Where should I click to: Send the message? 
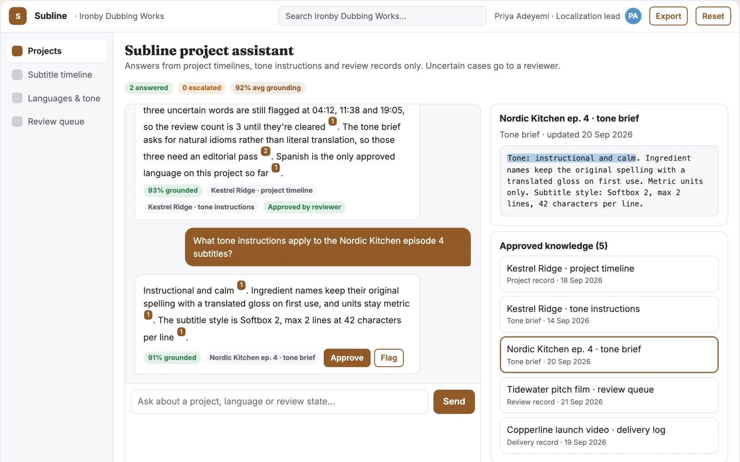coord(454,401)
